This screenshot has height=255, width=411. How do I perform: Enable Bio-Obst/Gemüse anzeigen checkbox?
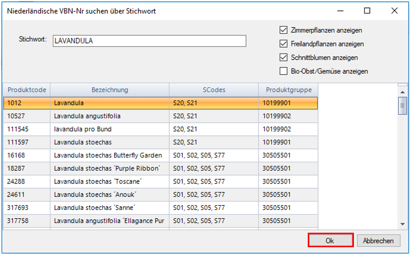(283, 71)
